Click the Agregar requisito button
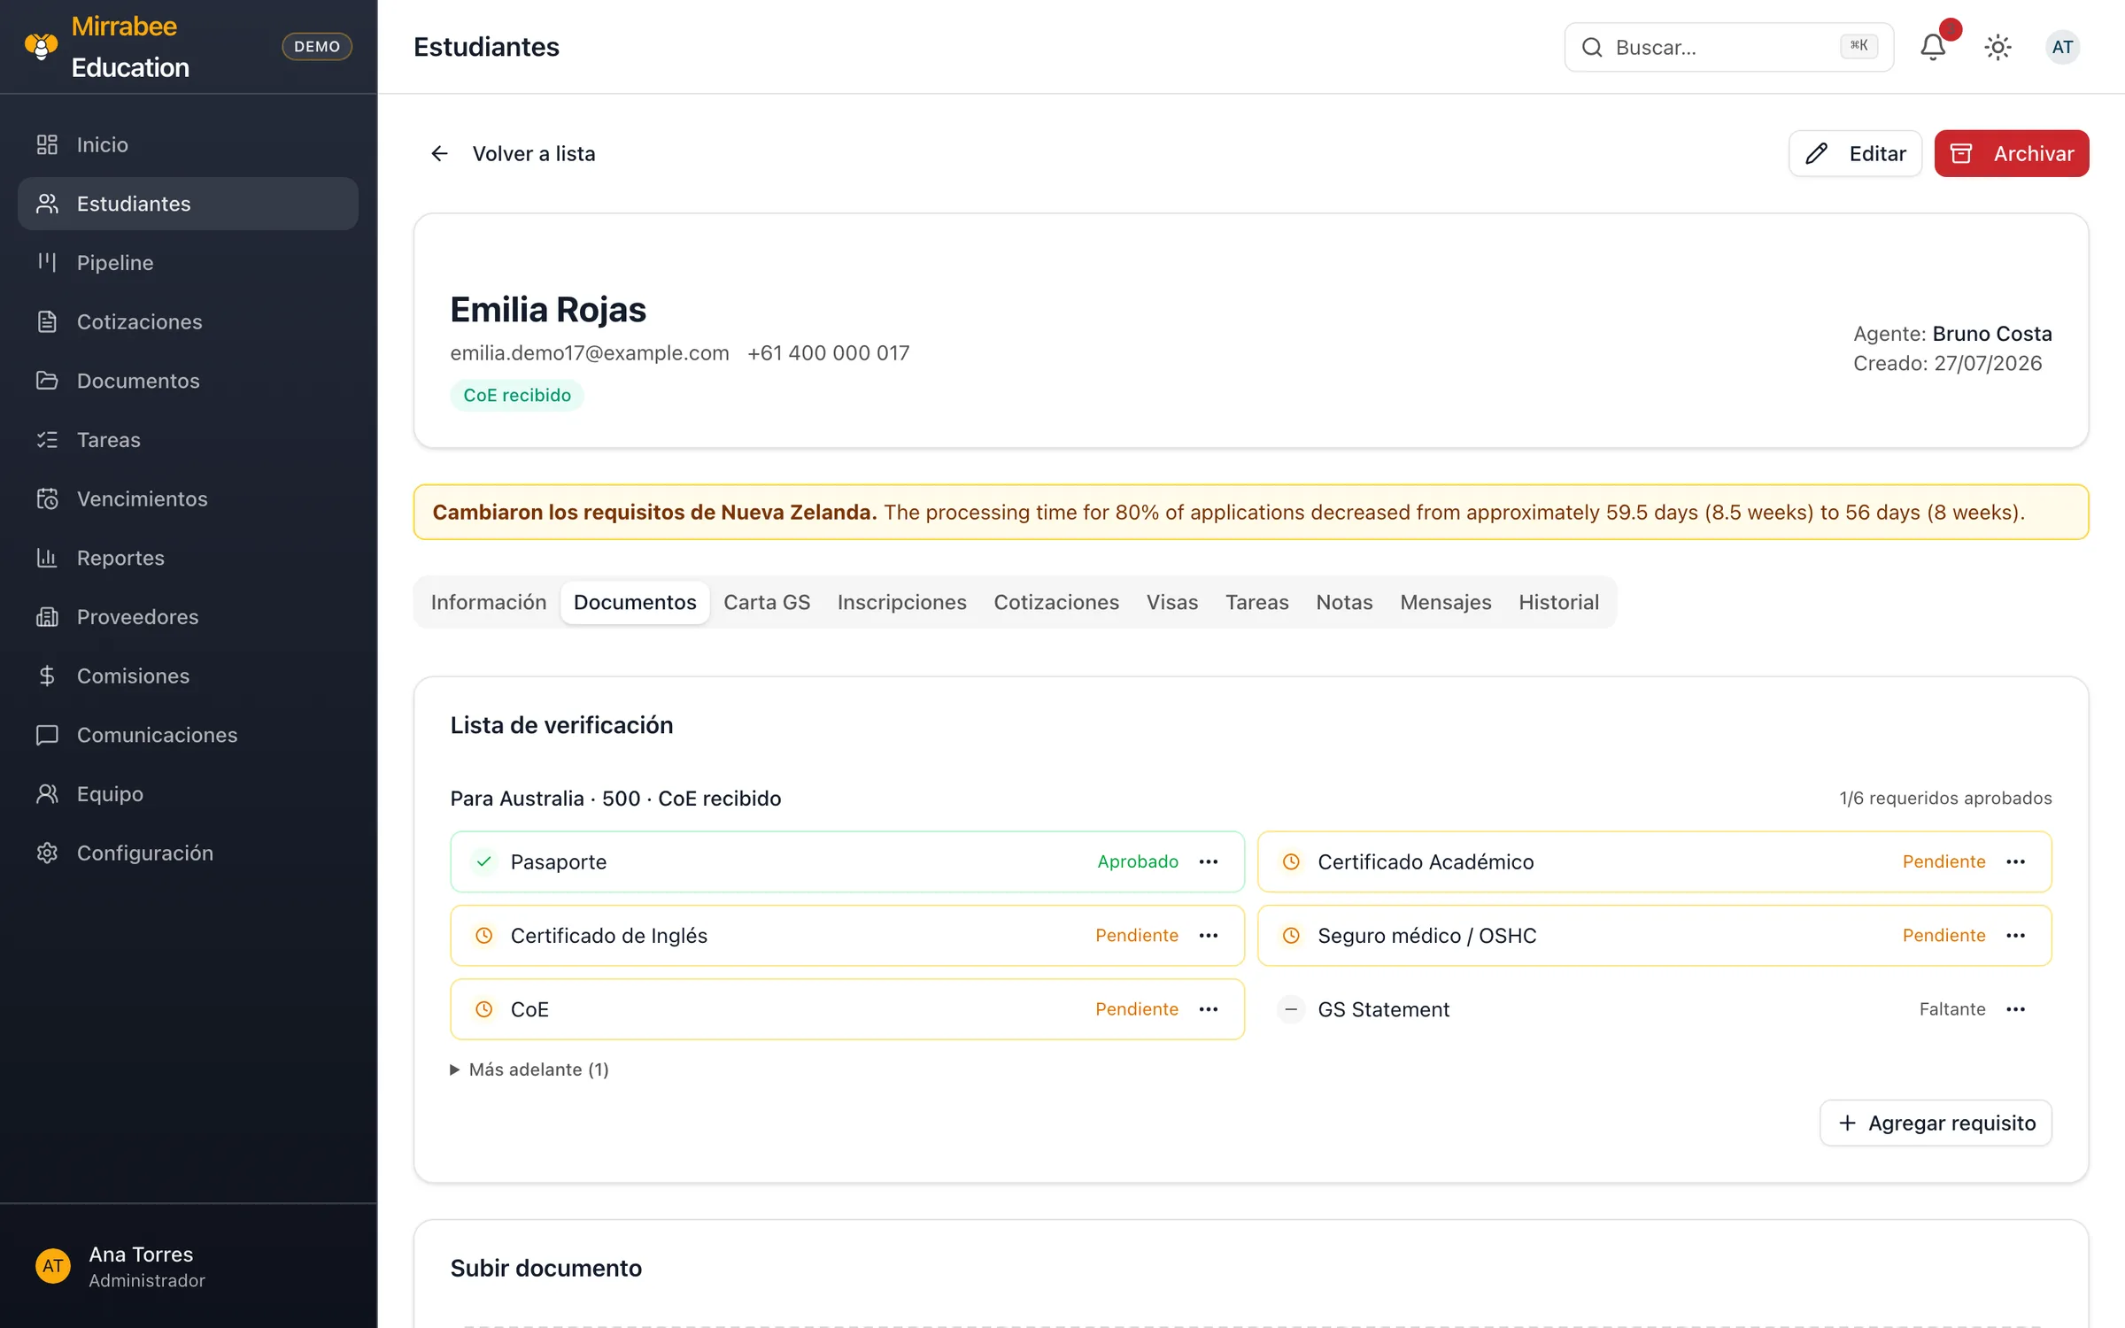2125x1328 pixels. point(1936,1123)
